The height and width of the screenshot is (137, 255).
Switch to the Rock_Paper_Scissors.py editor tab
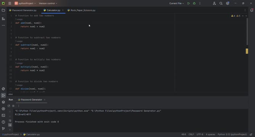coord(81,10)
